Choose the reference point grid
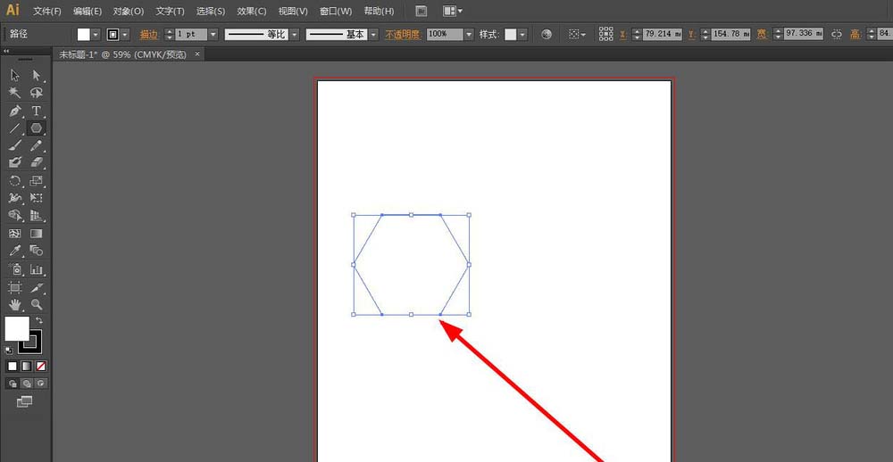This screenshot has height=462, width=893. [606, 34]
